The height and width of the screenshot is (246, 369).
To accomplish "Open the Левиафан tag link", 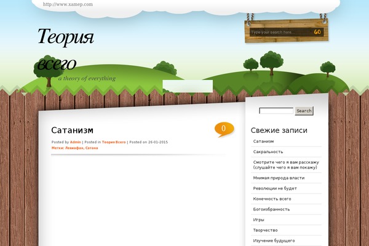I will pyautogui.click(x=74, y=148).
